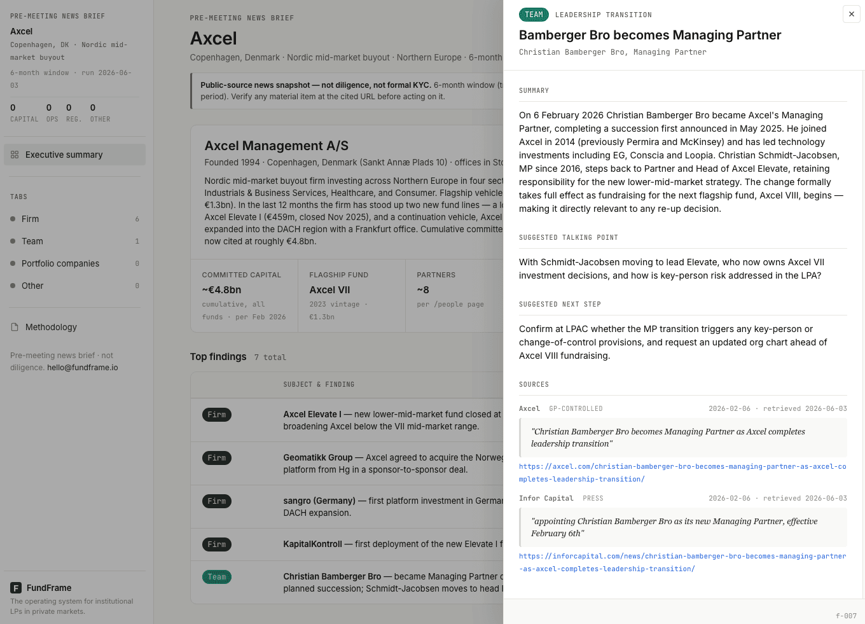Click the Axcel VII flagship fund value
This screenshot has width=865, height=624.
click(x=329, y=290)
